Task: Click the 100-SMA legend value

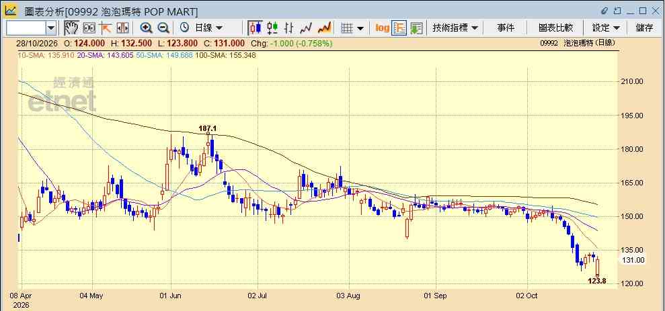Action: pyautogui.click(x=225, y=55)
